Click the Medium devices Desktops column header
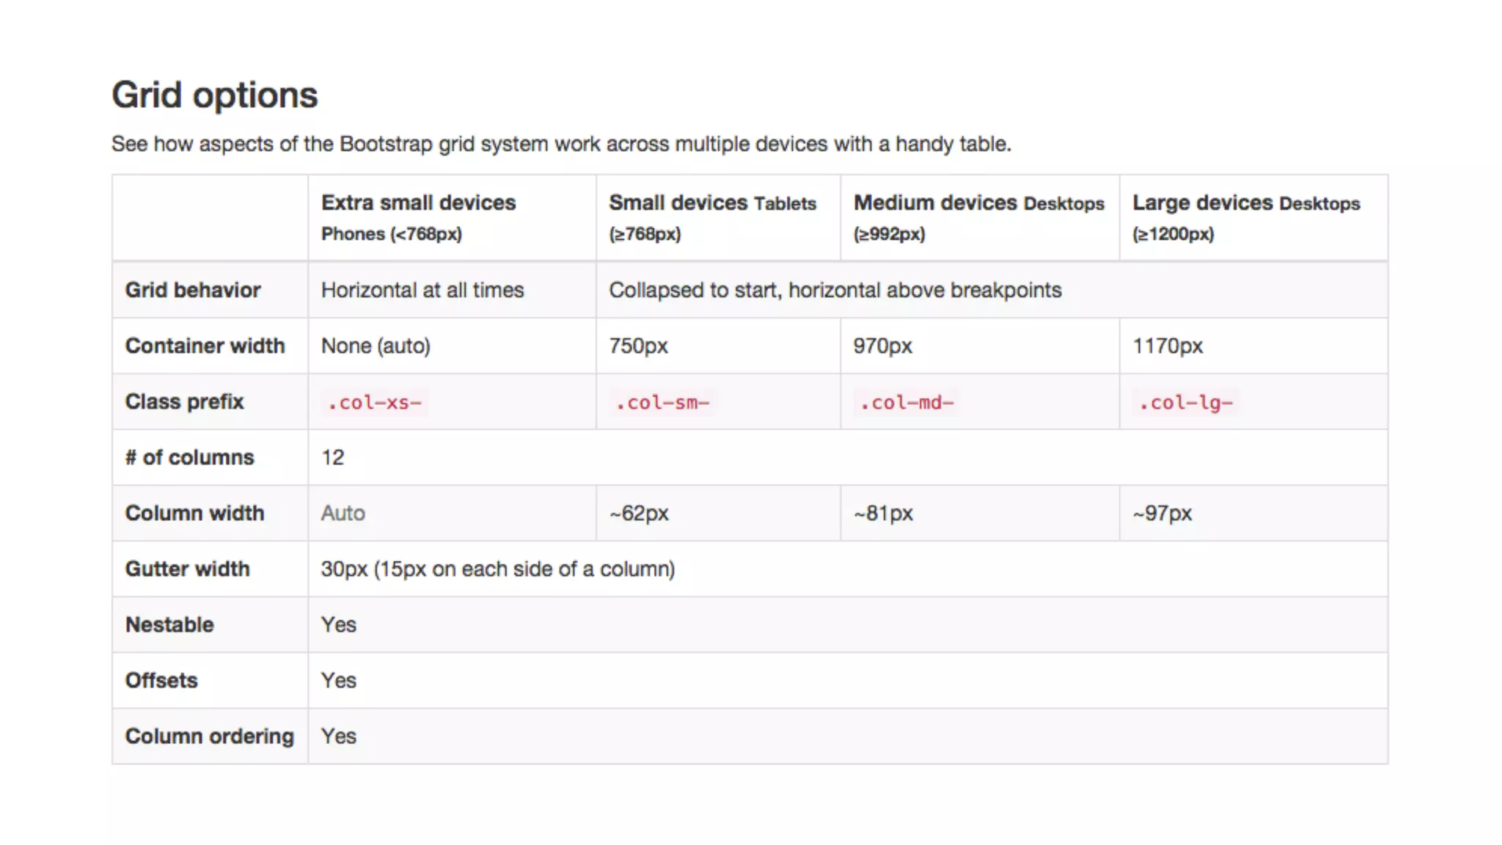1502x845 pixels. (978, 217)
